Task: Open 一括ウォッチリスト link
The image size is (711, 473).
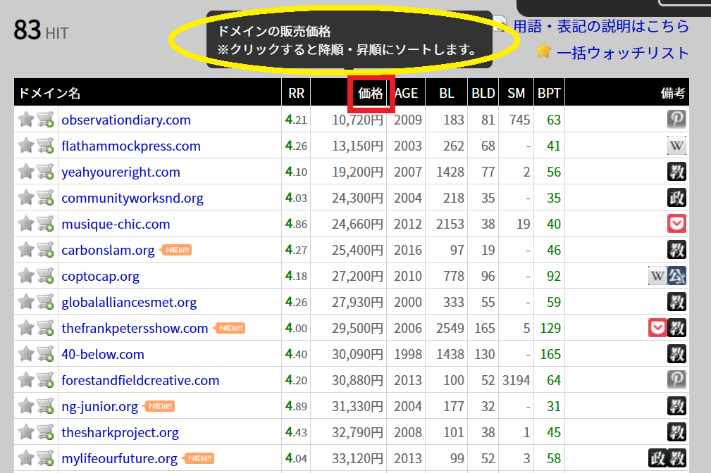Action: 622,53
